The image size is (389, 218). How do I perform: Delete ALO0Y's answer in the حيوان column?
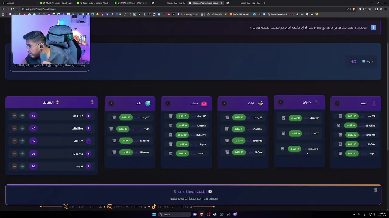coord(284,134)
